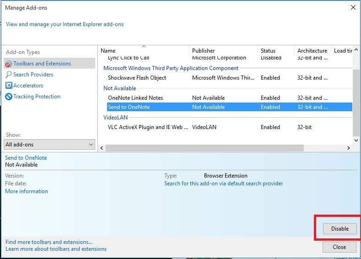Sort list by Architecture column header

[x=313, y=51]
